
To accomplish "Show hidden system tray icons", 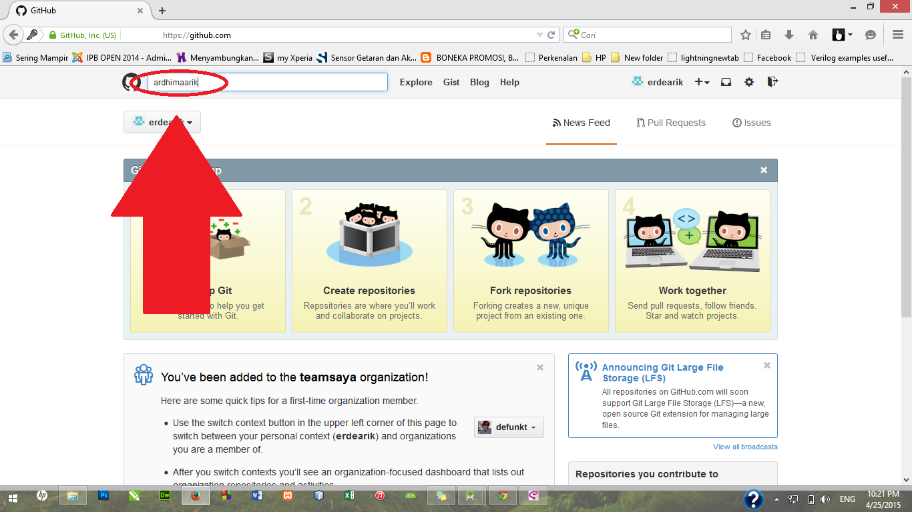I will (776, 499).
